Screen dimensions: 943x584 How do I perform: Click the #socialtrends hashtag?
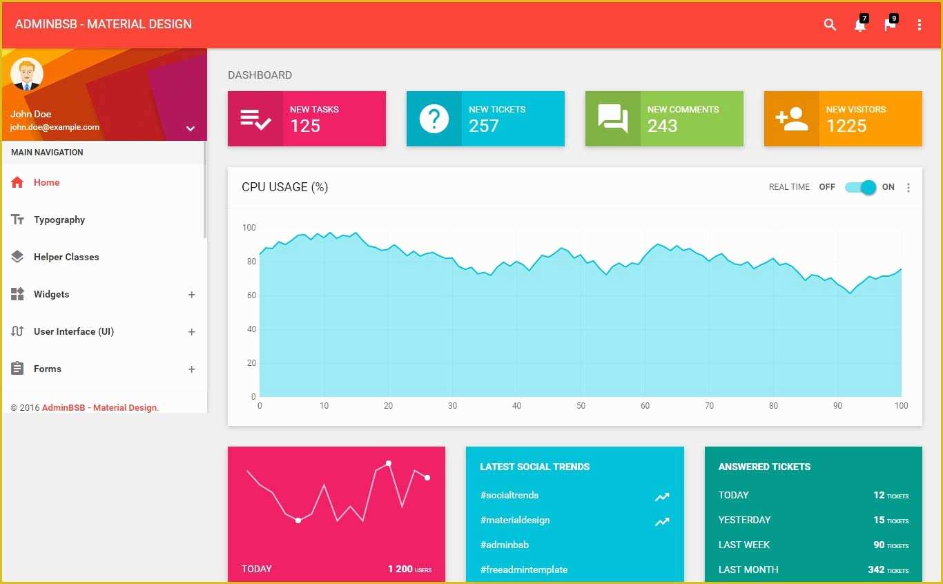click(x=509, y=495)
